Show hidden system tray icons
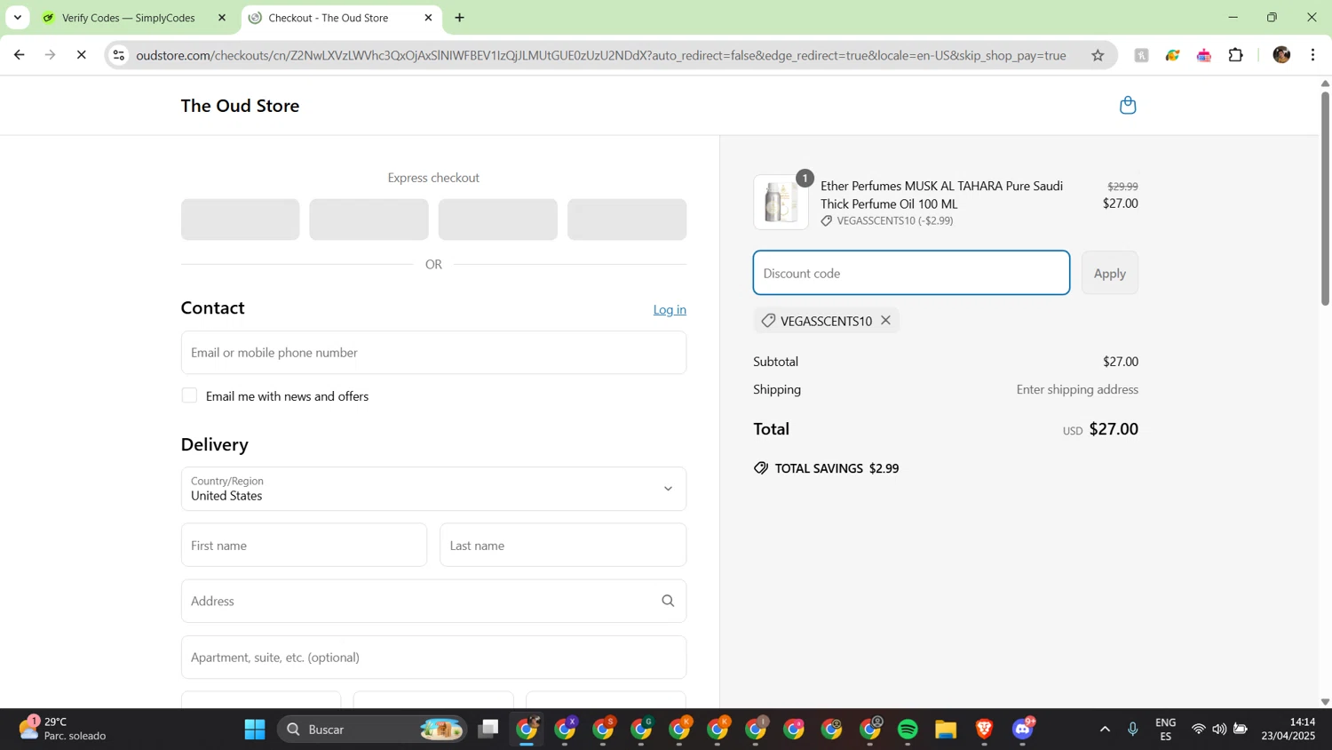This screenshot has width=1332, height=750. (x=1105, y=730)
